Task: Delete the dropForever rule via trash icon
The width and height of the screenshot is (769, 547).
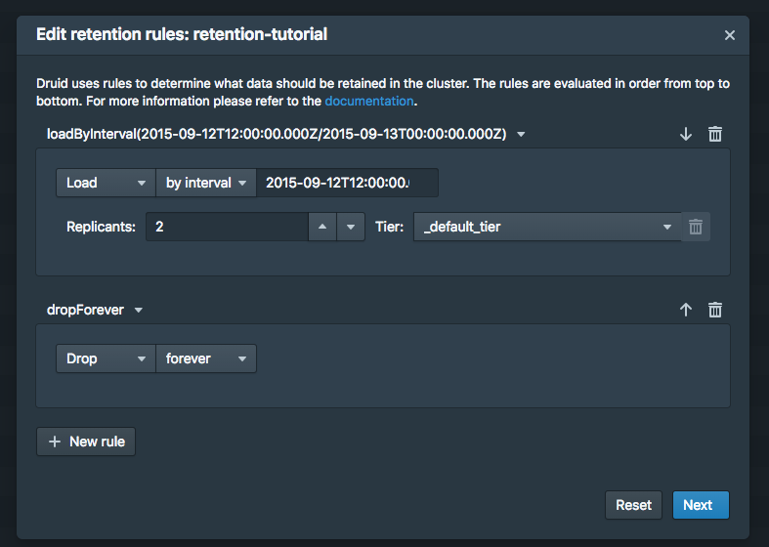Action: [x=715, y=310]
